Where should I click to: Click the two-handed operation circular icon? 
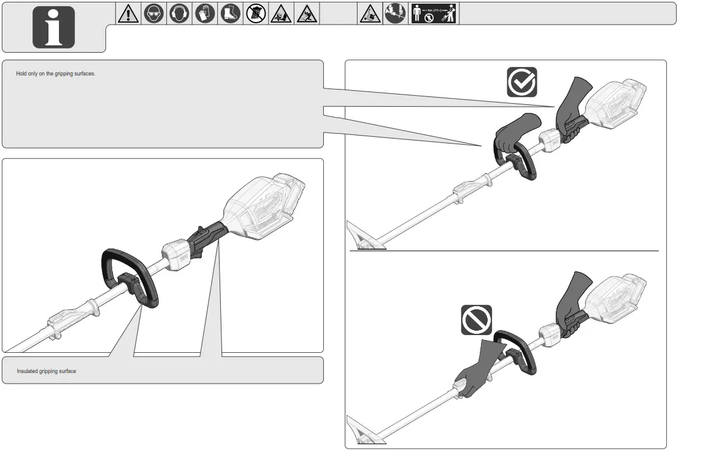[395, 13]
